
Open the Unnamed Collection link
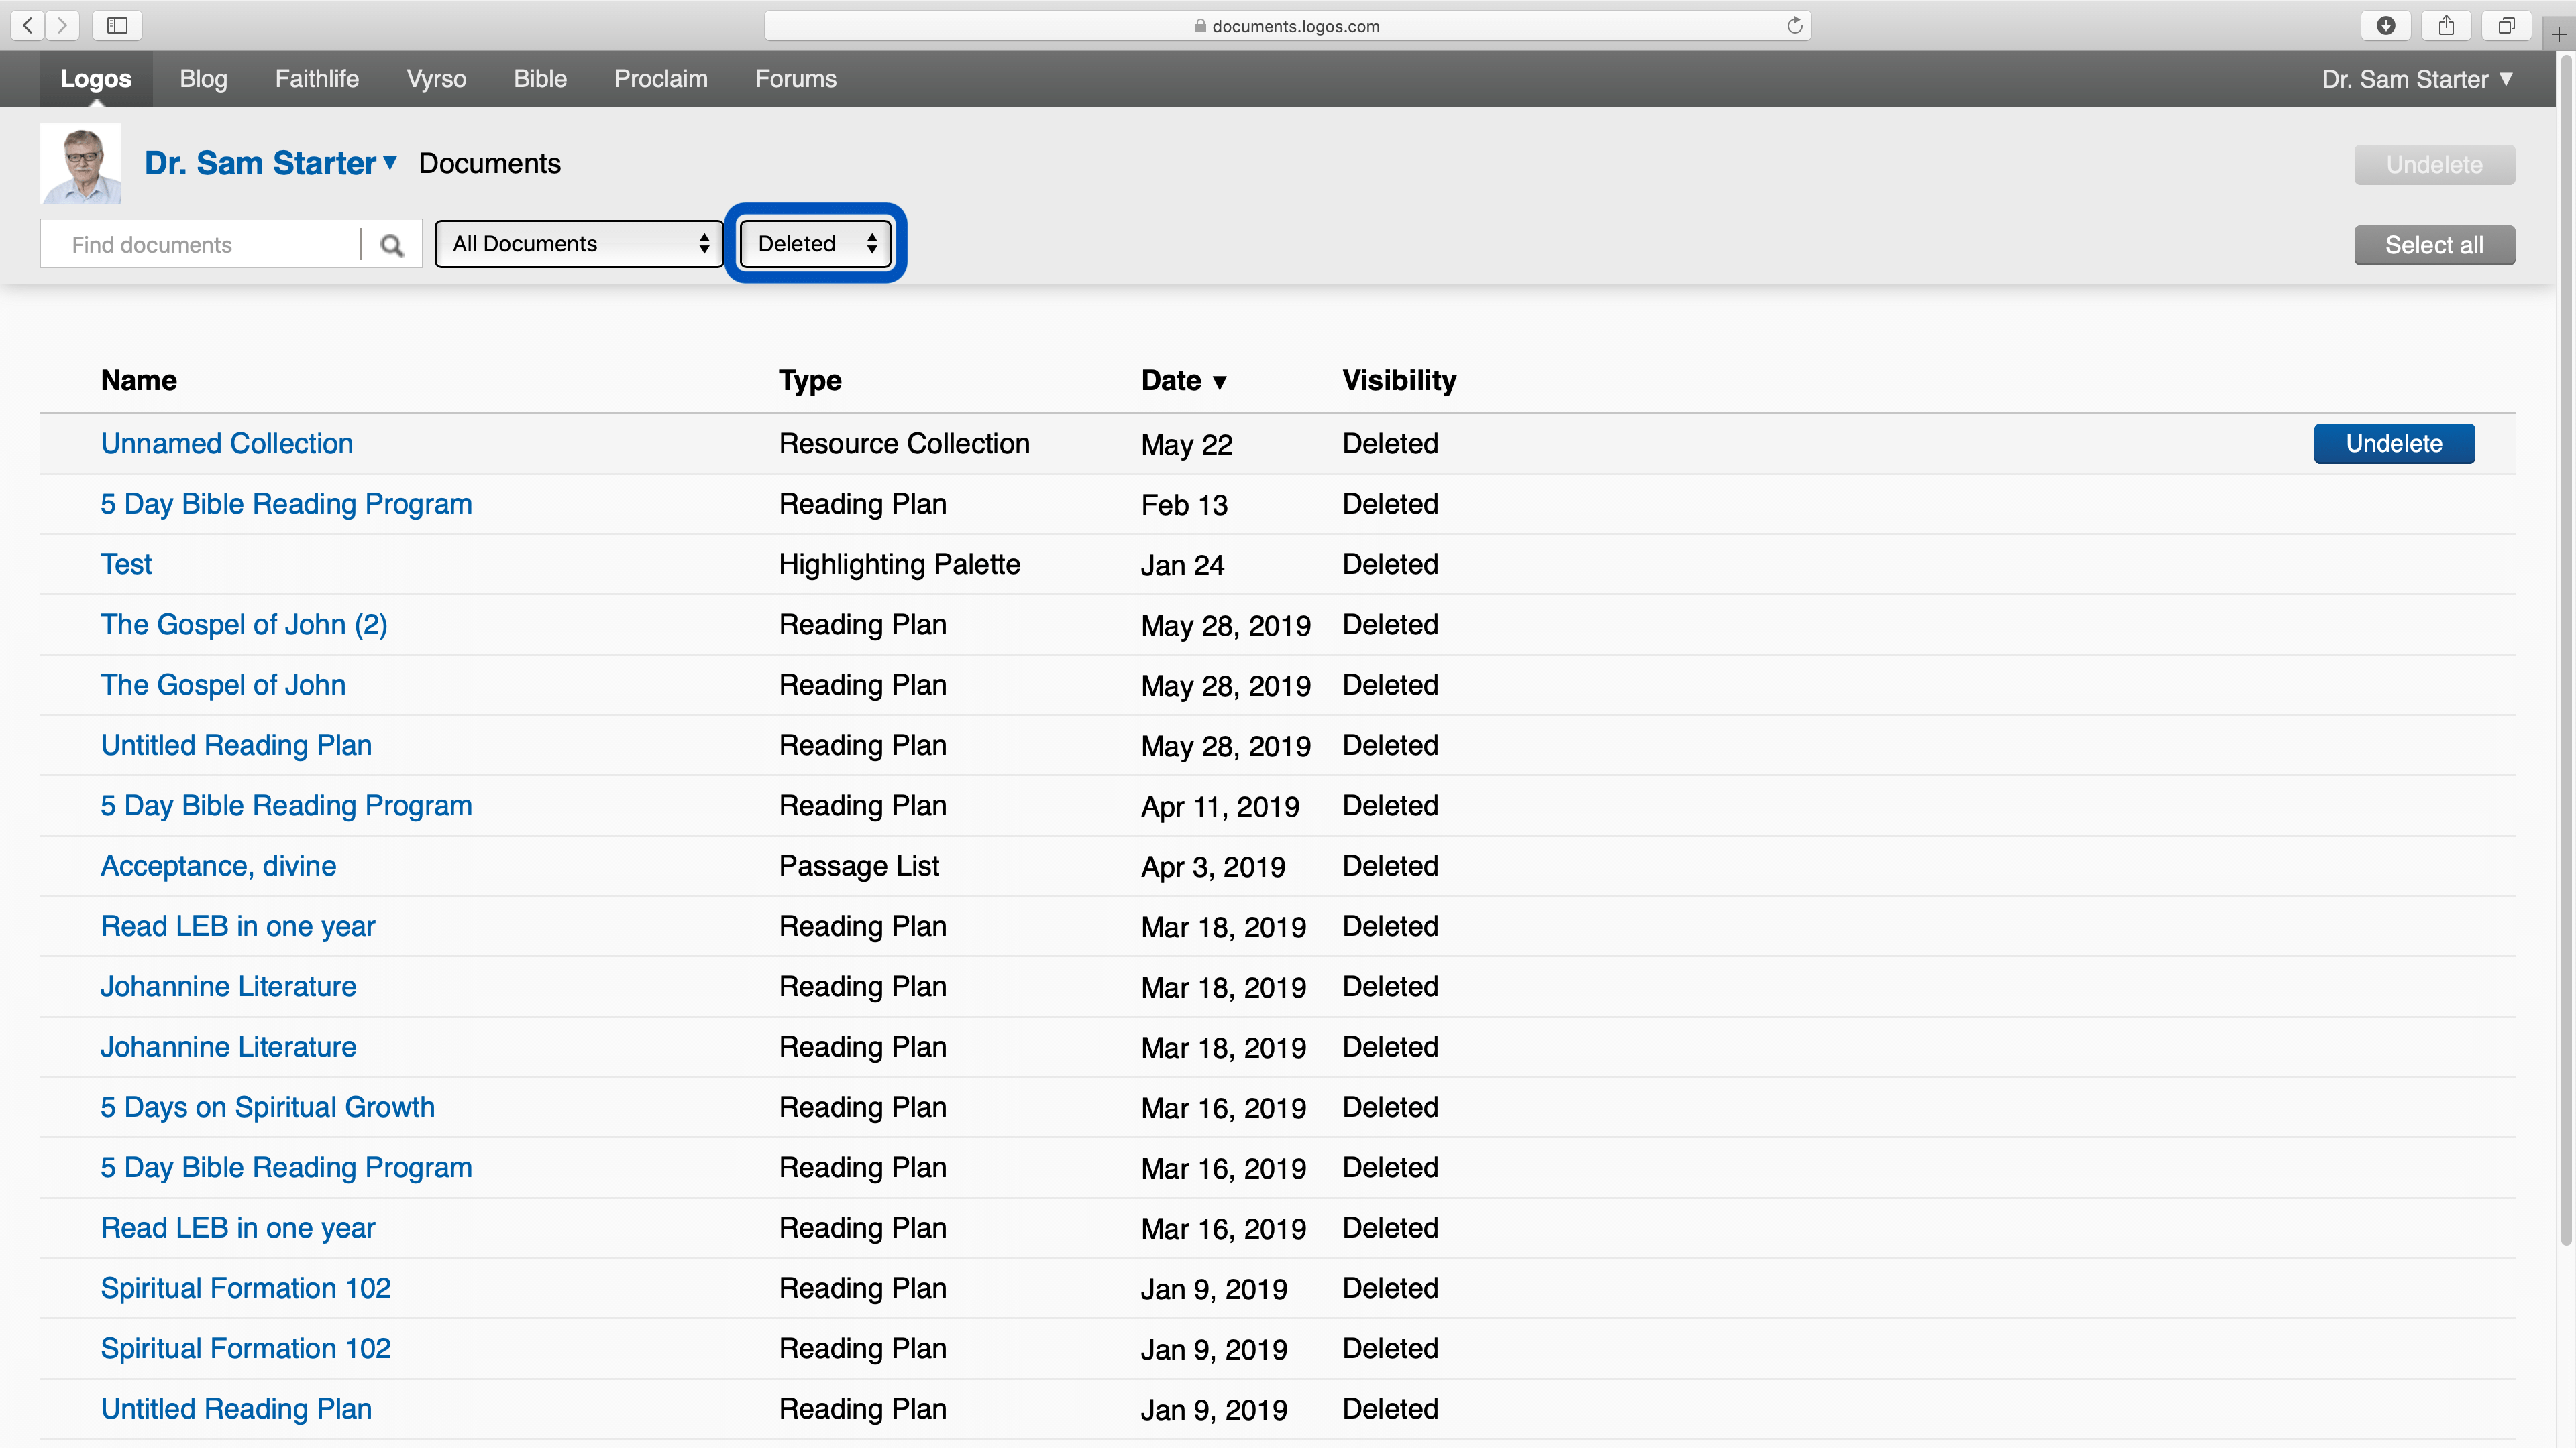point(227,444)
